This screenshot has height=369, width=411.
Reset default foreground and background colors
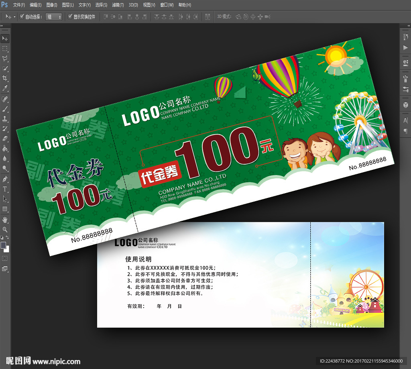[2, 238]
